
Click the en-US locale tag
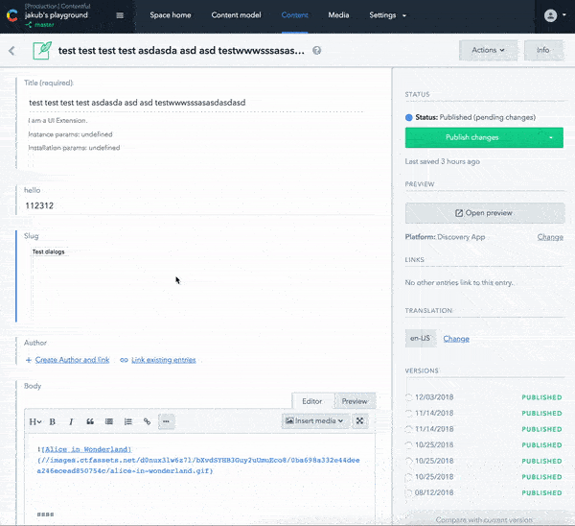tap(421, 338)
